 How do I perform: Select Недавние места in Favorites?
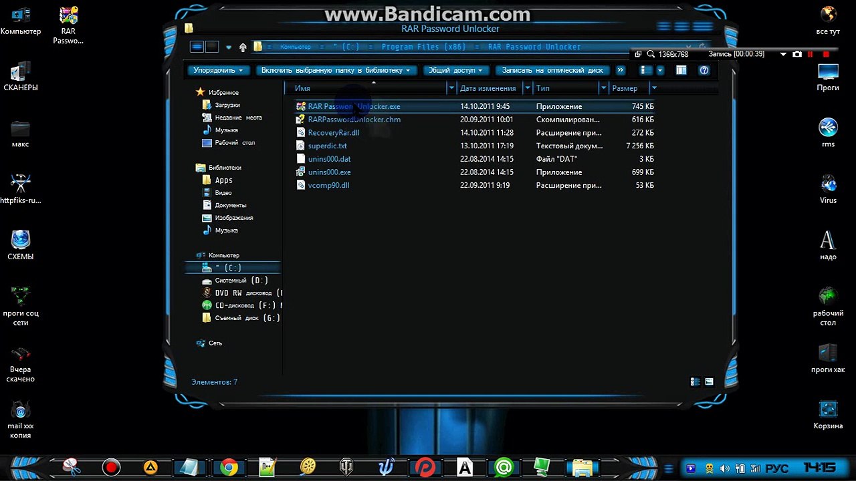coord(232,118)
